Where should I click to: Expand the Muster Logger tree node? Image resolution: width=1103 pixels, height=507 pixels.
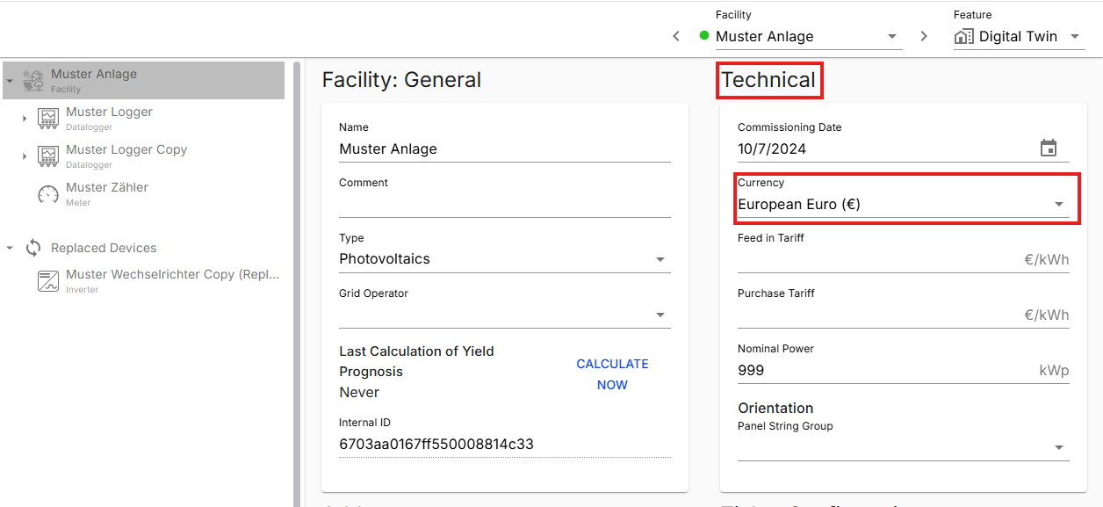click(x=25, y=119)
